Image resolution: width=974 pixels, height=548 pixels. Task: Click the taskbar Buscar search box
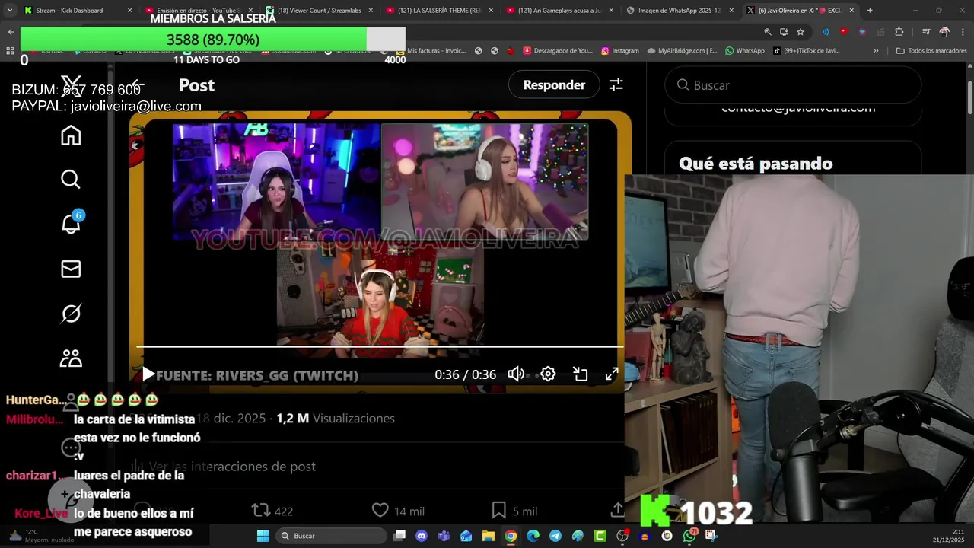pyautogui.click(x=330, y=536)
